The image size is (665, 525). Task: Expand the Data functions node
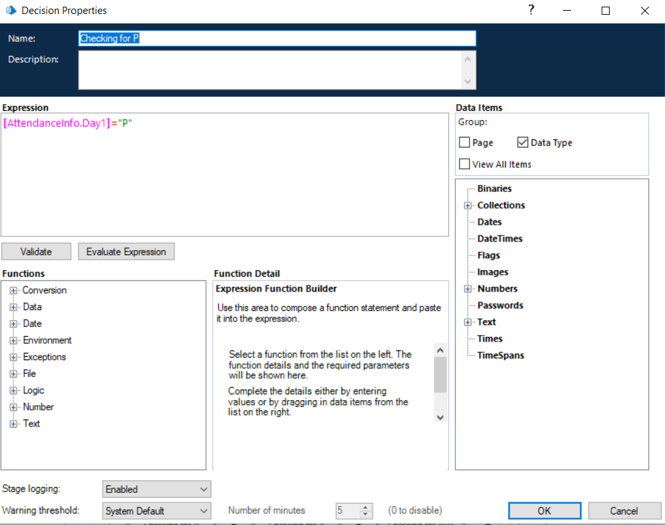13,307
